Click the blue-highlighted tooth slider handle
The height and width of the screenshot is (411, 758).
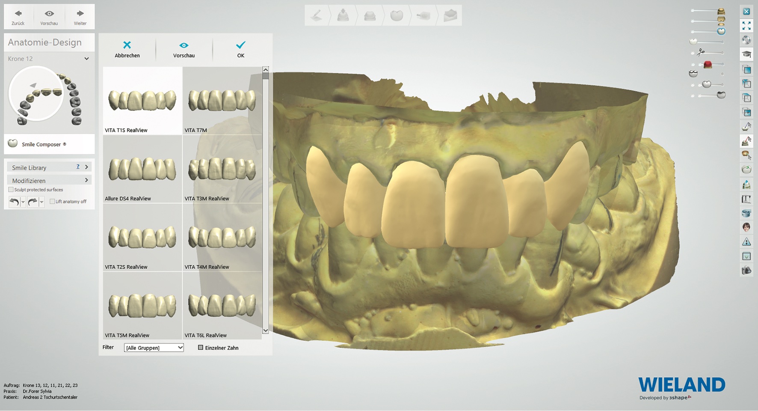721,31
